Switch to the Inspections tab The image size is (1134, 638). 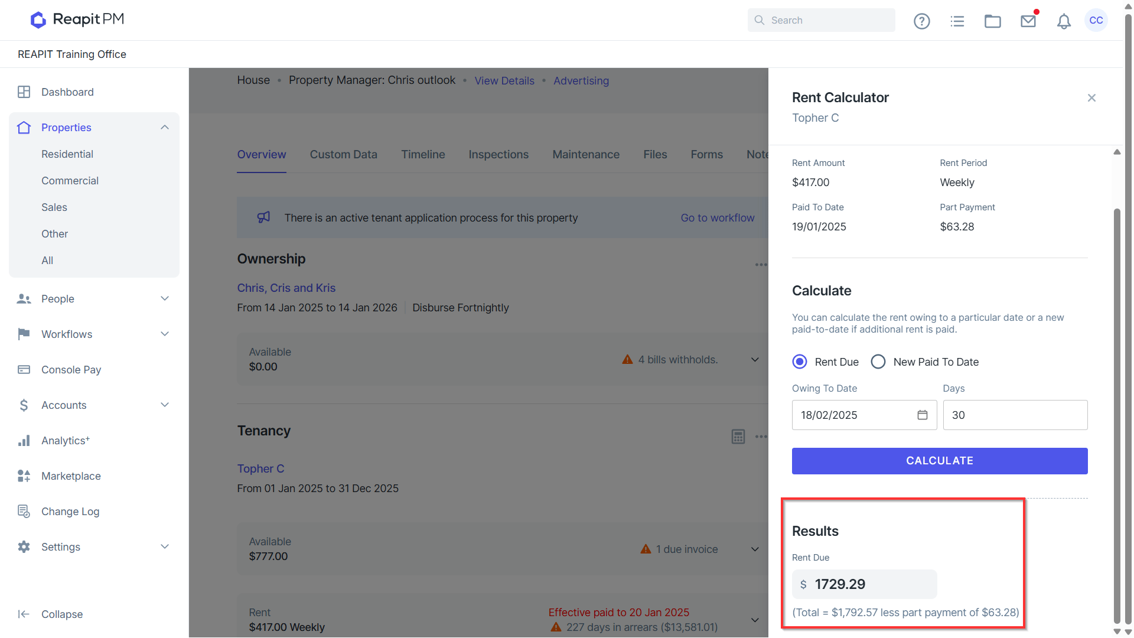click(498, 154)
